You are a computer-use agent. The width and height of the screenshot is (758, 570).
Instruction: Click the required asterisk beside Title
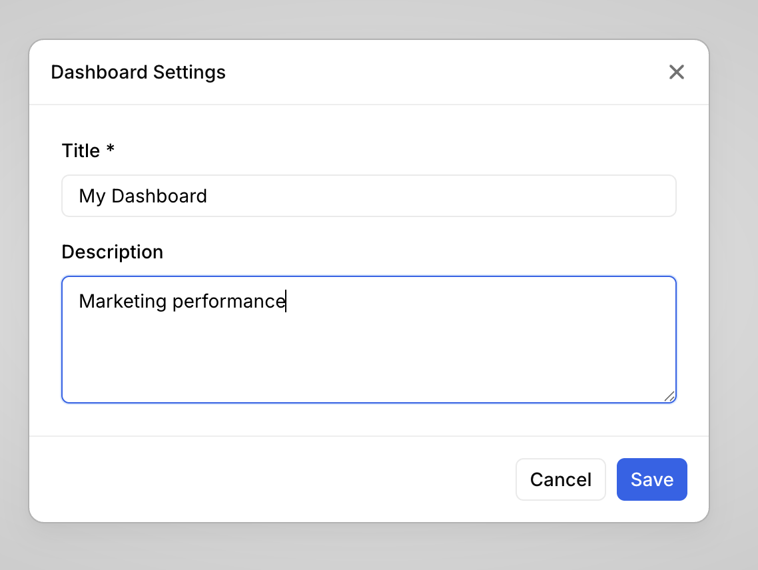pyautogui.click(x=110, y=150)
